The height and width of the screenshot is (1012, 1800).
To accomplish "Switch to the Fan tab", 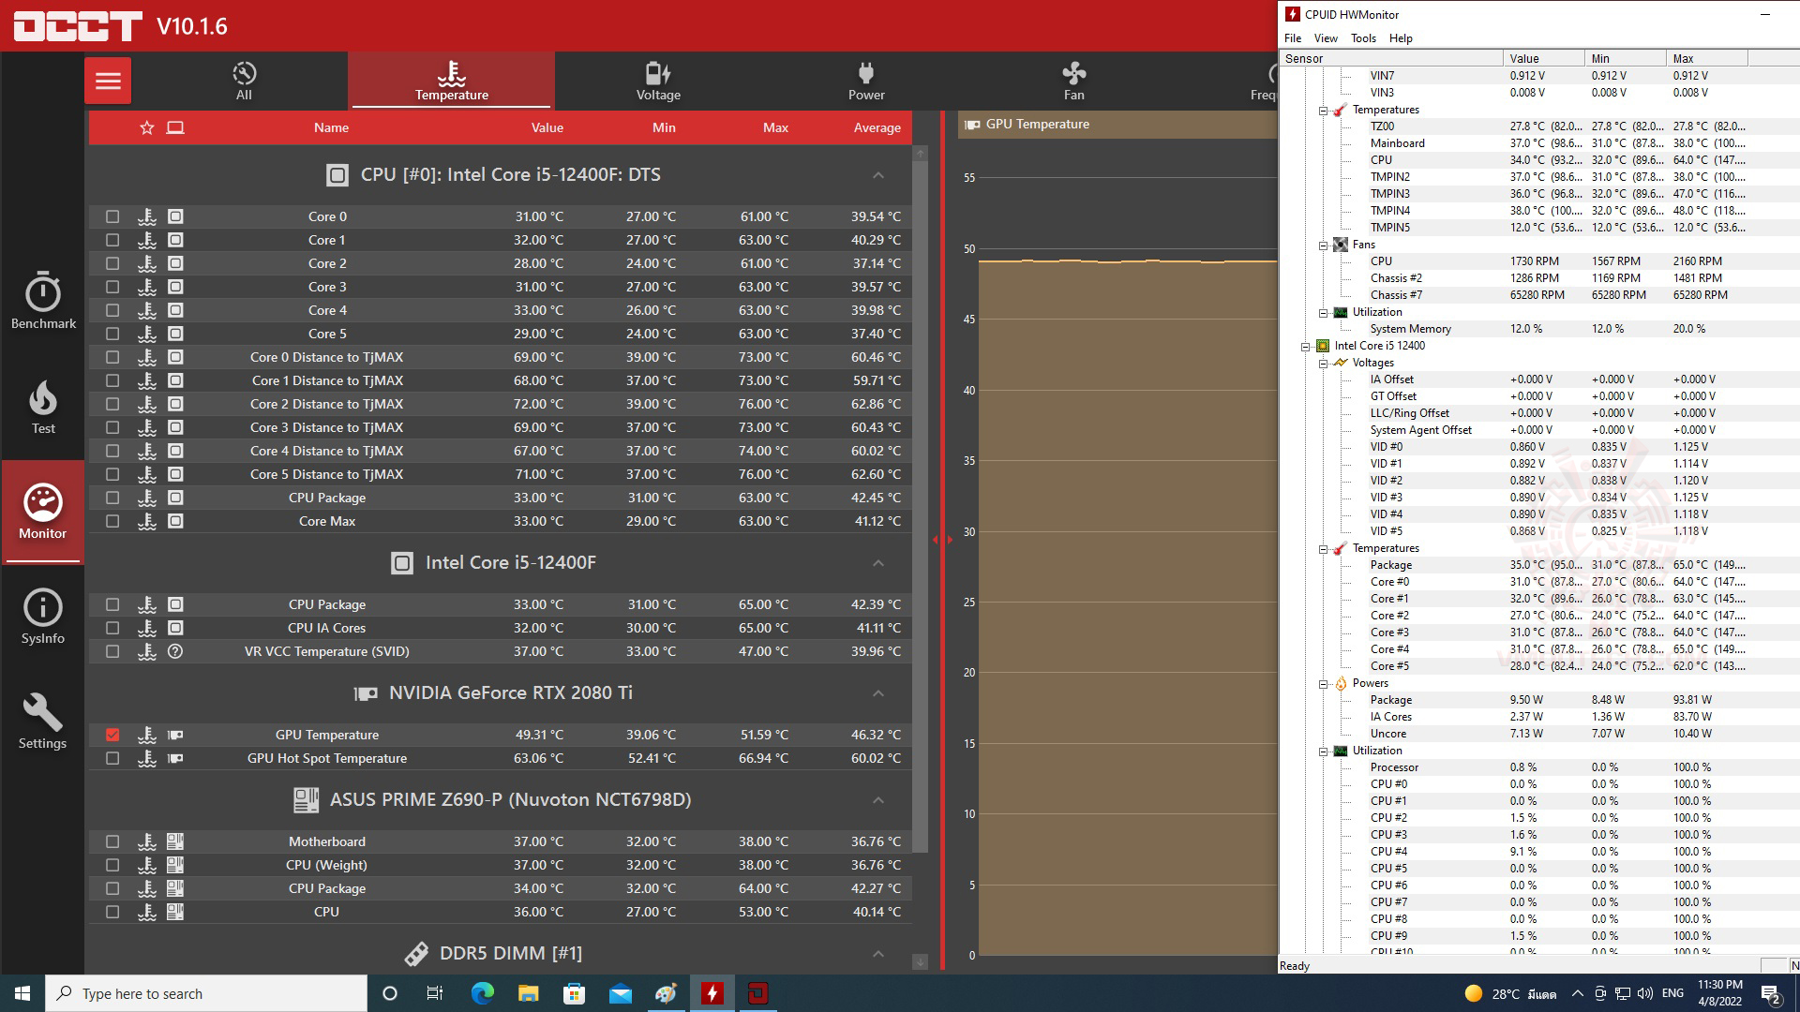I will 1073,81.
